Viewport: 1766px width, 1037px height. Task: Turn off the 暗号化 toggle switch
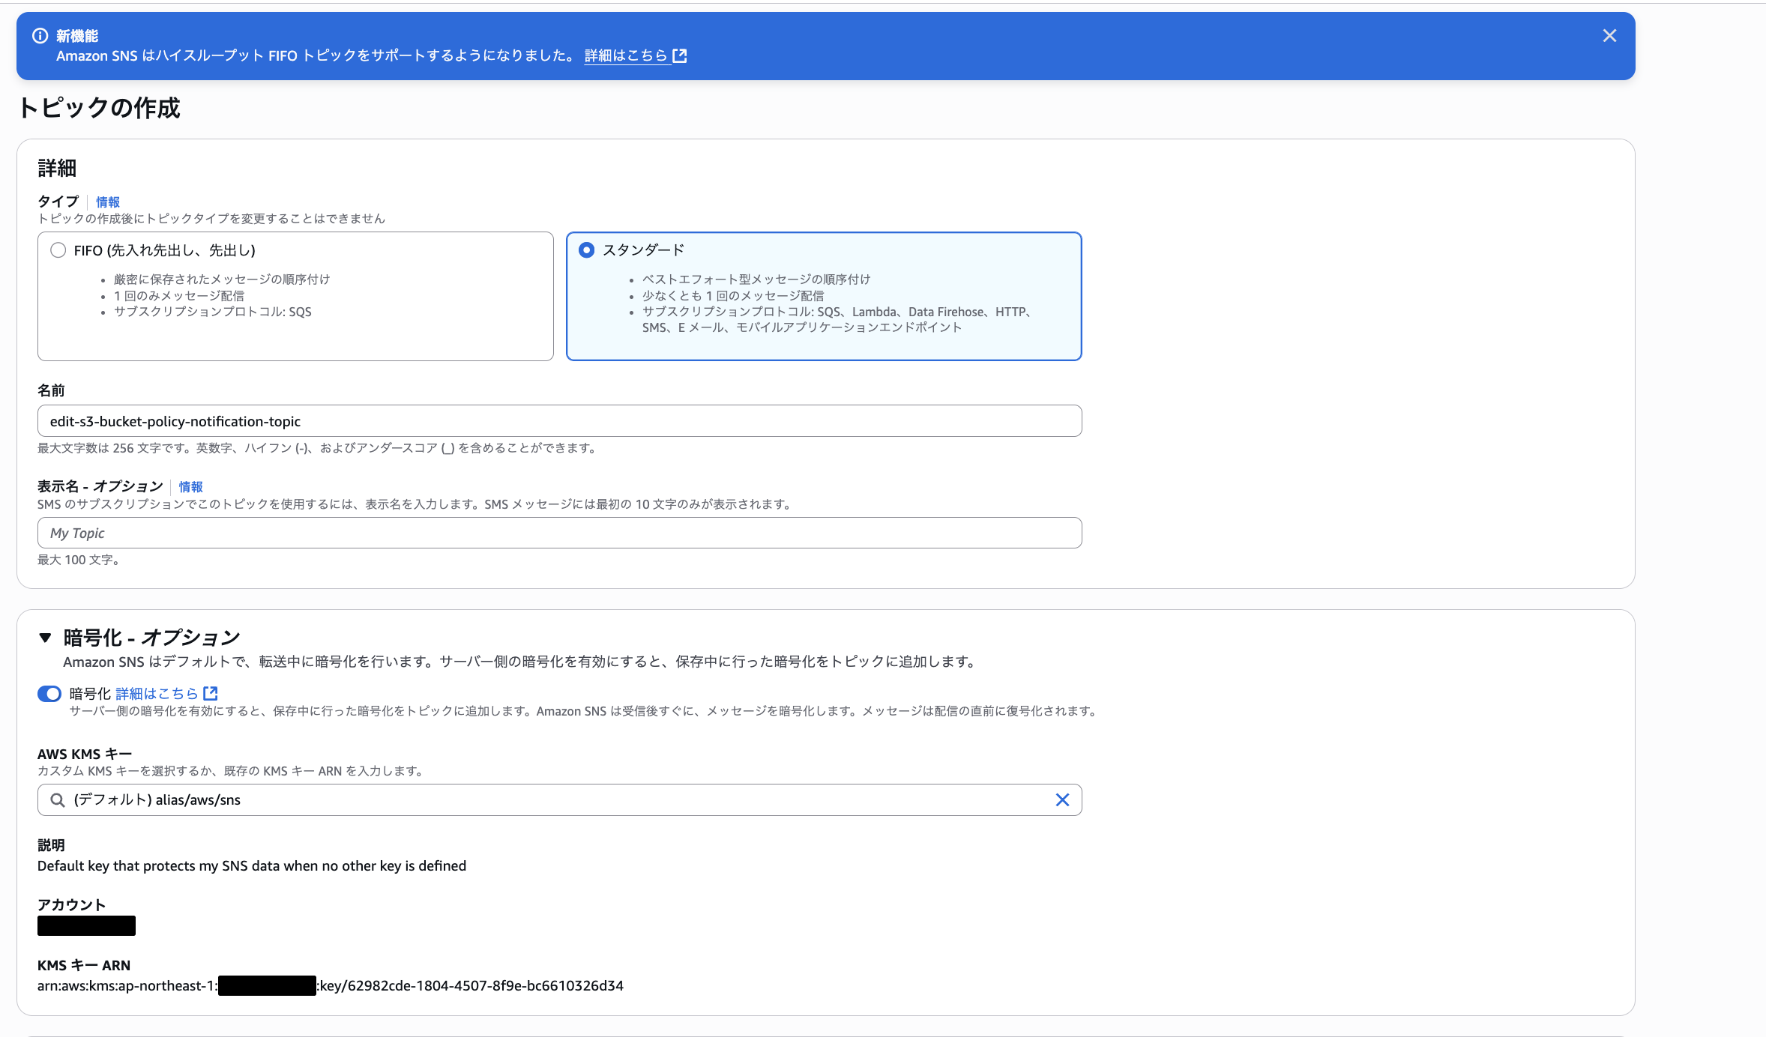49,694
